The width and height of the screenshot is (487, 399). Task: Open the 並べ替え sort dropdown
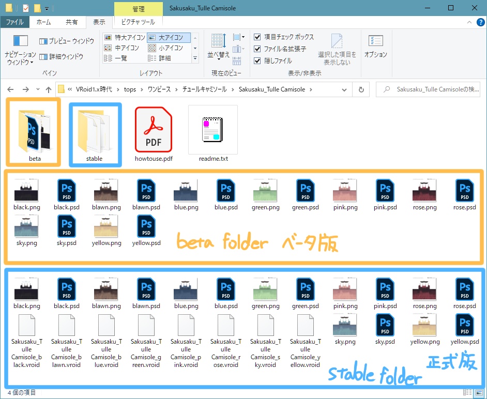point(218,46)
